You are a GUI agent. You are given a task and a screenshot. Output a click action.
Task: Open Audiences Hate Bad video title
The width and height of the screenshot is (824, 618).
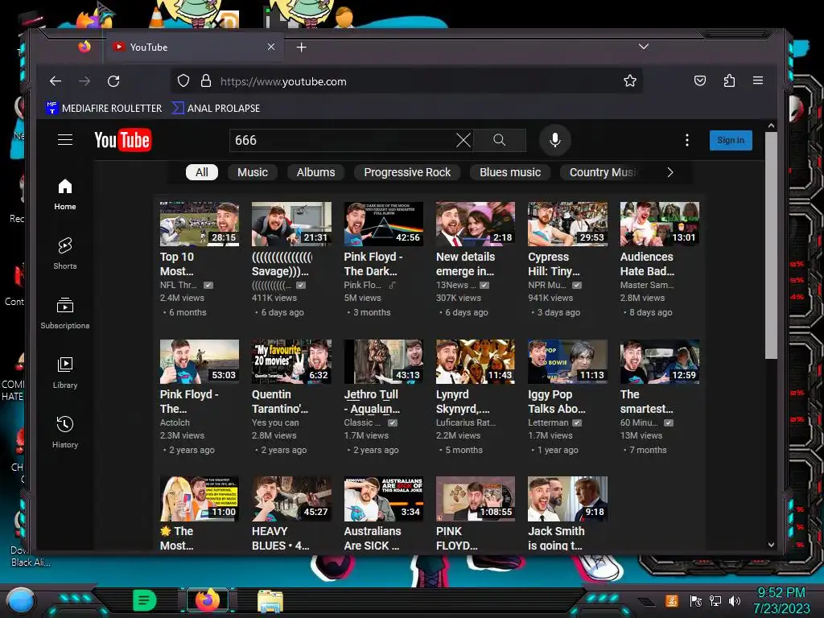pos(647,264)
